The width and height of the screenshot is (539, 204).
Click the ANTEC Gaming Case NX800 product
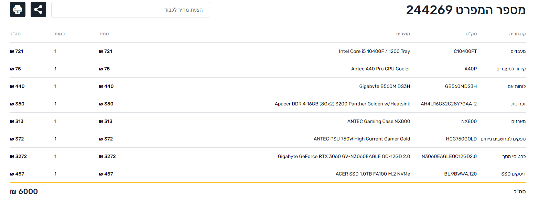[379, 122]
